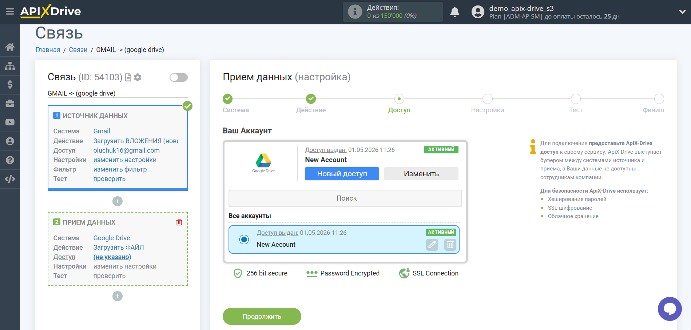Open the Доступ step
The image size is (691, 330).
[x=399, y=99]
